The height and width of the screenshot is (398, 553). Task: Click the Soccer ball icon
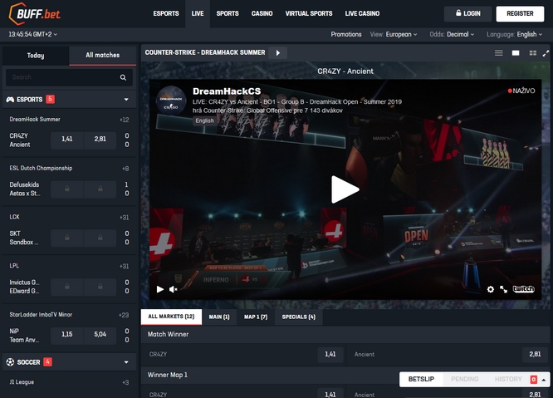[10, 362]
